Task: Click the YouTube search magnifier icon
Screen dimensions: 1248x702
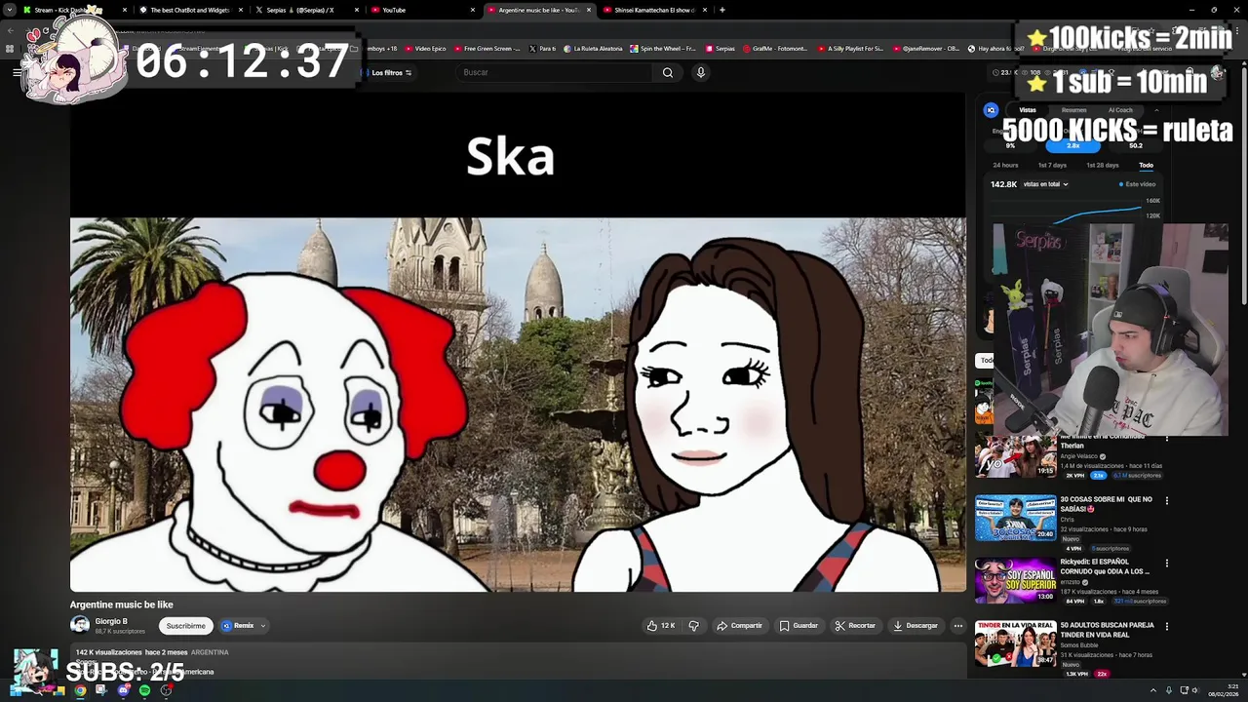Action: [x=668, y=72]
